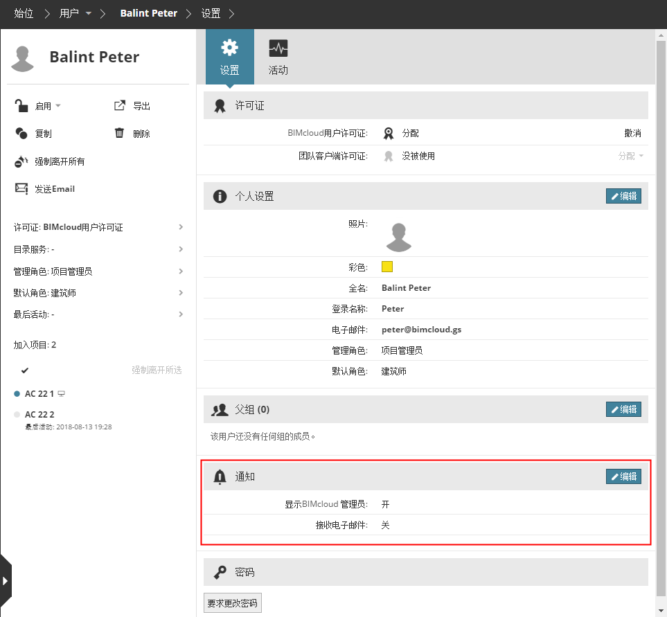
Task: Click 设置 in breadcrumb
Action: pos(211,14)
